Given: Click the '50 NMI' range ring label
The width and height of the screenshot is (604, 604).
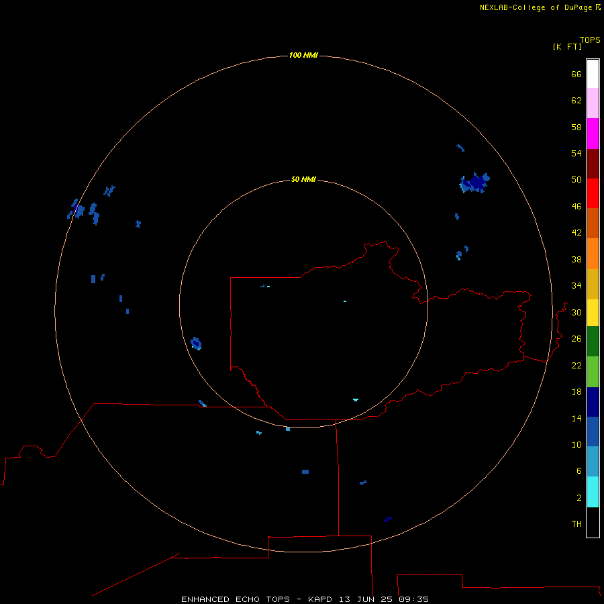Looking at the screenshot, I should pyautogui.click(x=303, y=179).
